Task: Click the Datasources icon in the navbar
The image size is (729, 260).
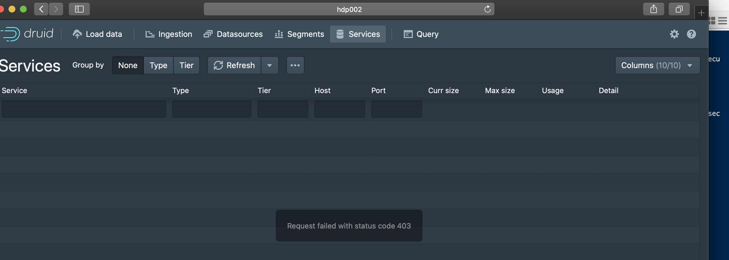Action: point(208,34)
